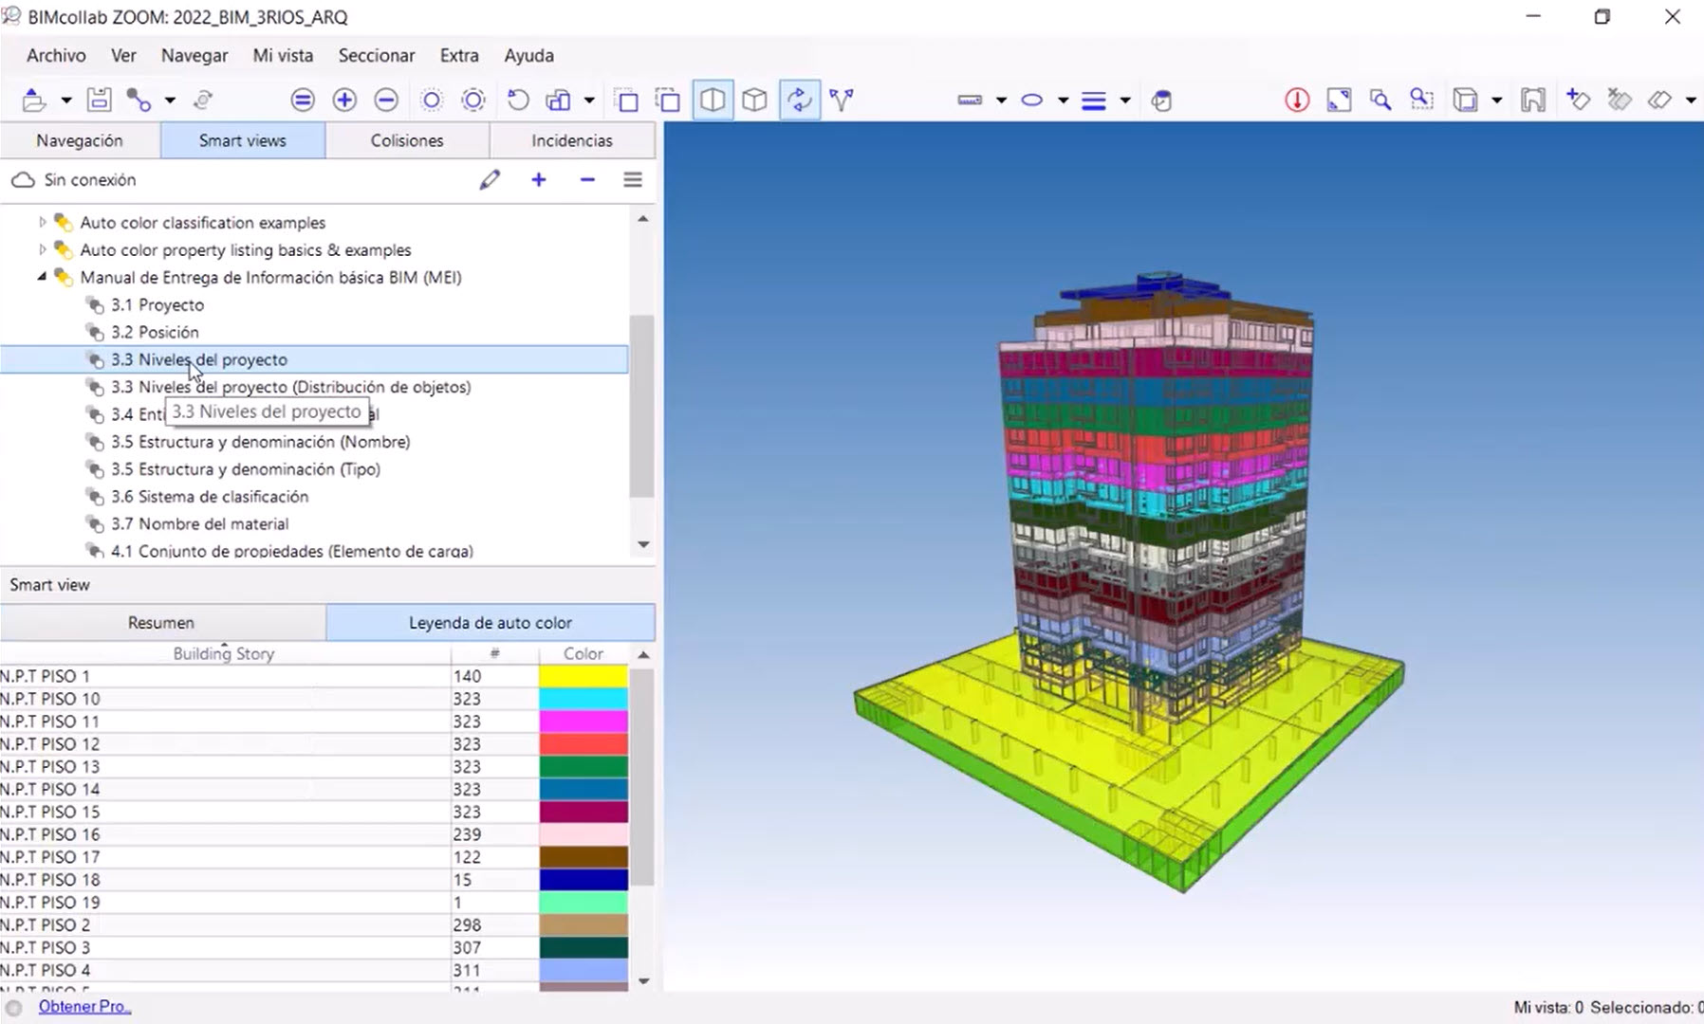The height and width of the screenshot is (1024, 1704).
Task: Toggle the highlighted rotating arrows button
Action: coord(799,100)
